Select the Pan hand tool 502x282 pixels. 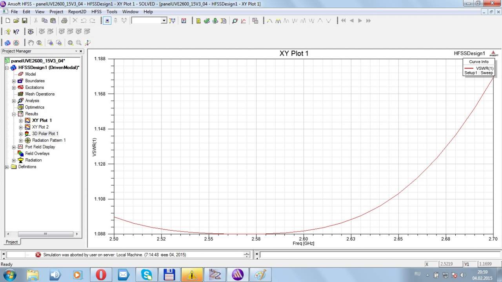point(31,43)
